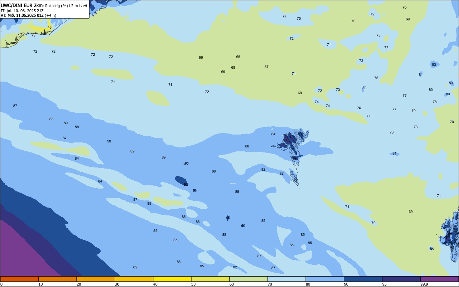This screenshot has width=459, height=287.
Task: Choose the dark blue 90–95 legend swatch
Action: [x=363, y=279]
